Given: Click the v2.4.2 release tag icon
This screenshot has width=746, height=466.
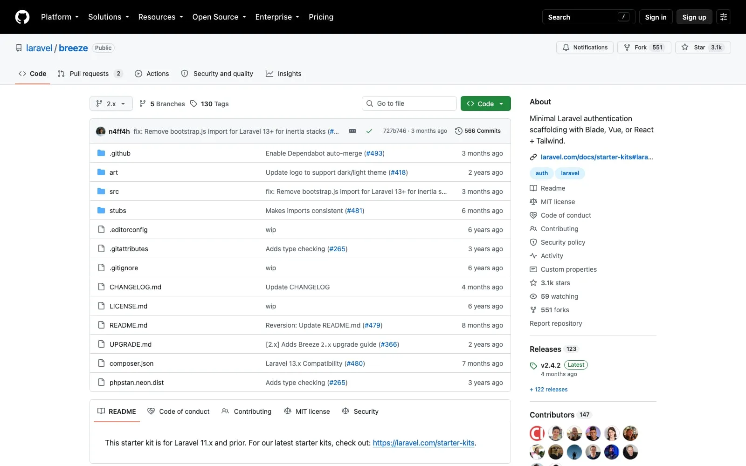Looking at the screenshot, I should coord(533,366).
